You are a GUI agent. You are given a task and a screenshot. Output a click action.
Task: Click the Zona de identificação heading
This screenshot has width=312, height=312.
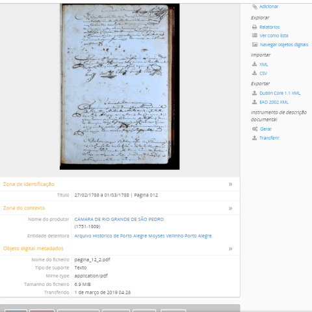pyautogui.click(x=29, y=184)
